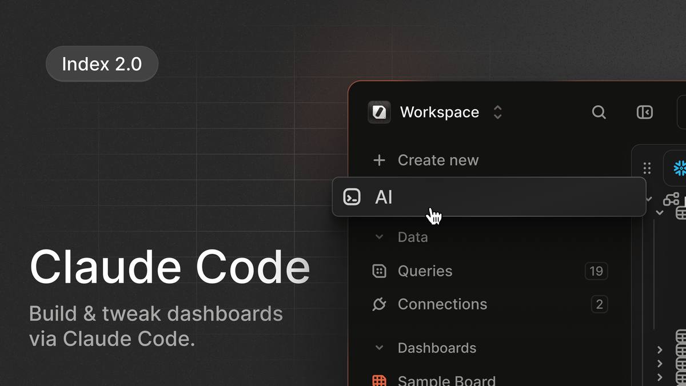
Task: Click the plus icon beside Create new
Action: click(379, 160)
